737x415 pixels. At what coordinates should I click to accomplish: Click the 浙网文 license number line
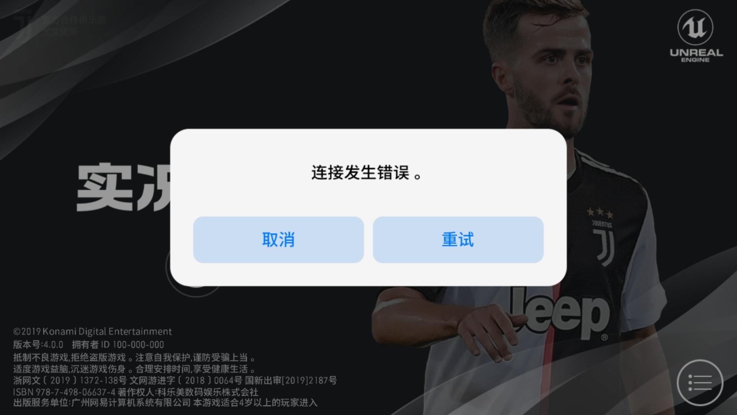pyautogui.click(x=175, y=380)
